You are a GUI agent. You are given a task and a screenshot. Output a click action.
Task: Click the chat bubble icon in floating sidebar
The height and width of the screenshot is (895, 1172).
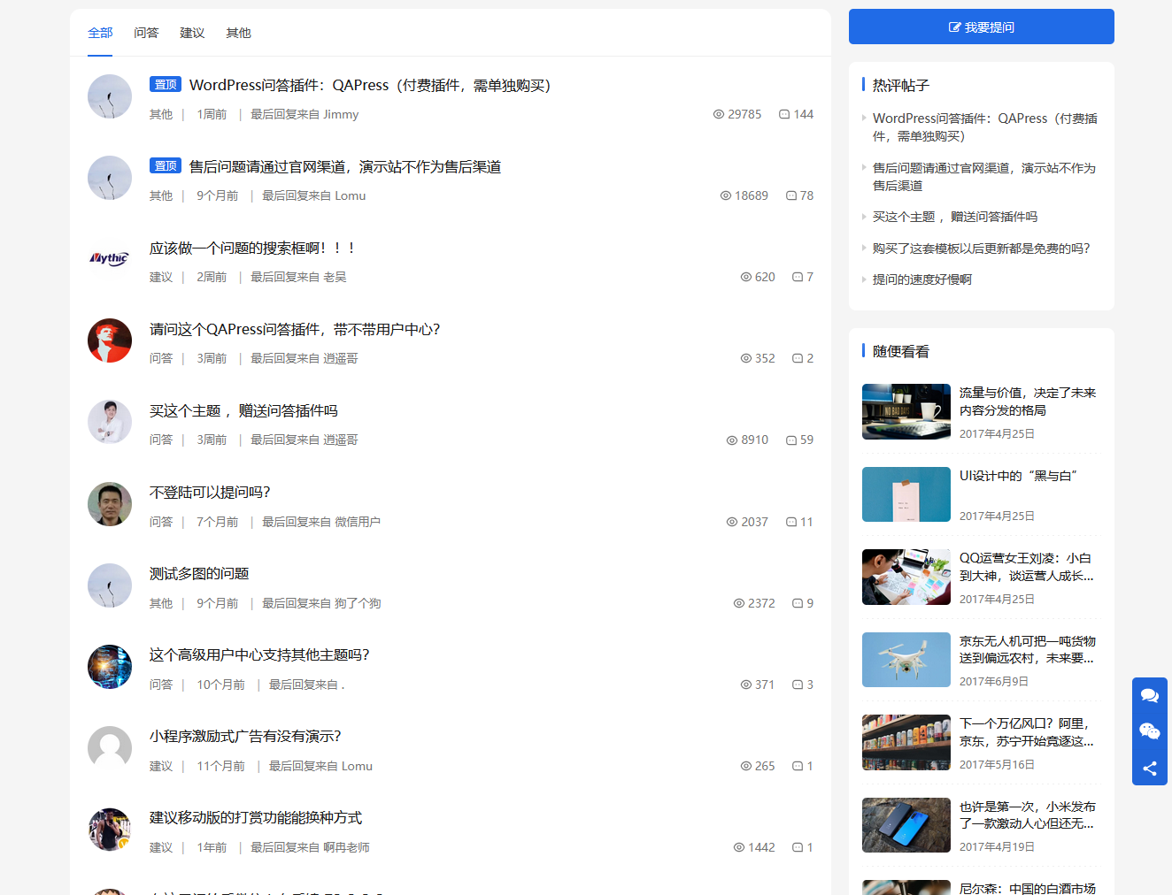click(1149, 695)
